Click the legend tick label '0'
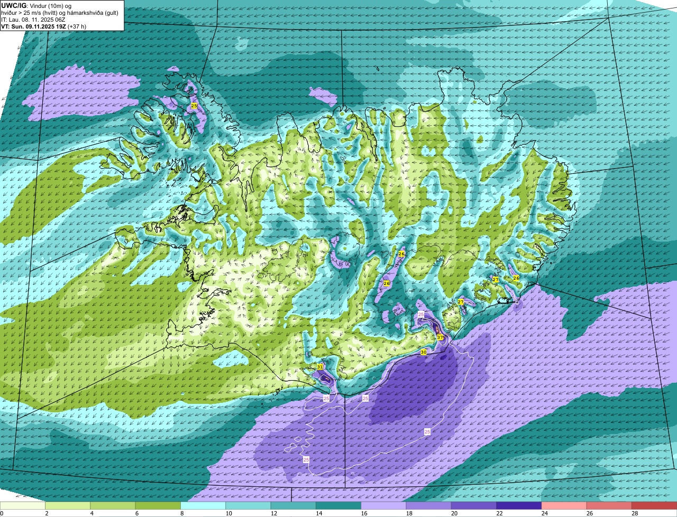 (x=2, y=513)
